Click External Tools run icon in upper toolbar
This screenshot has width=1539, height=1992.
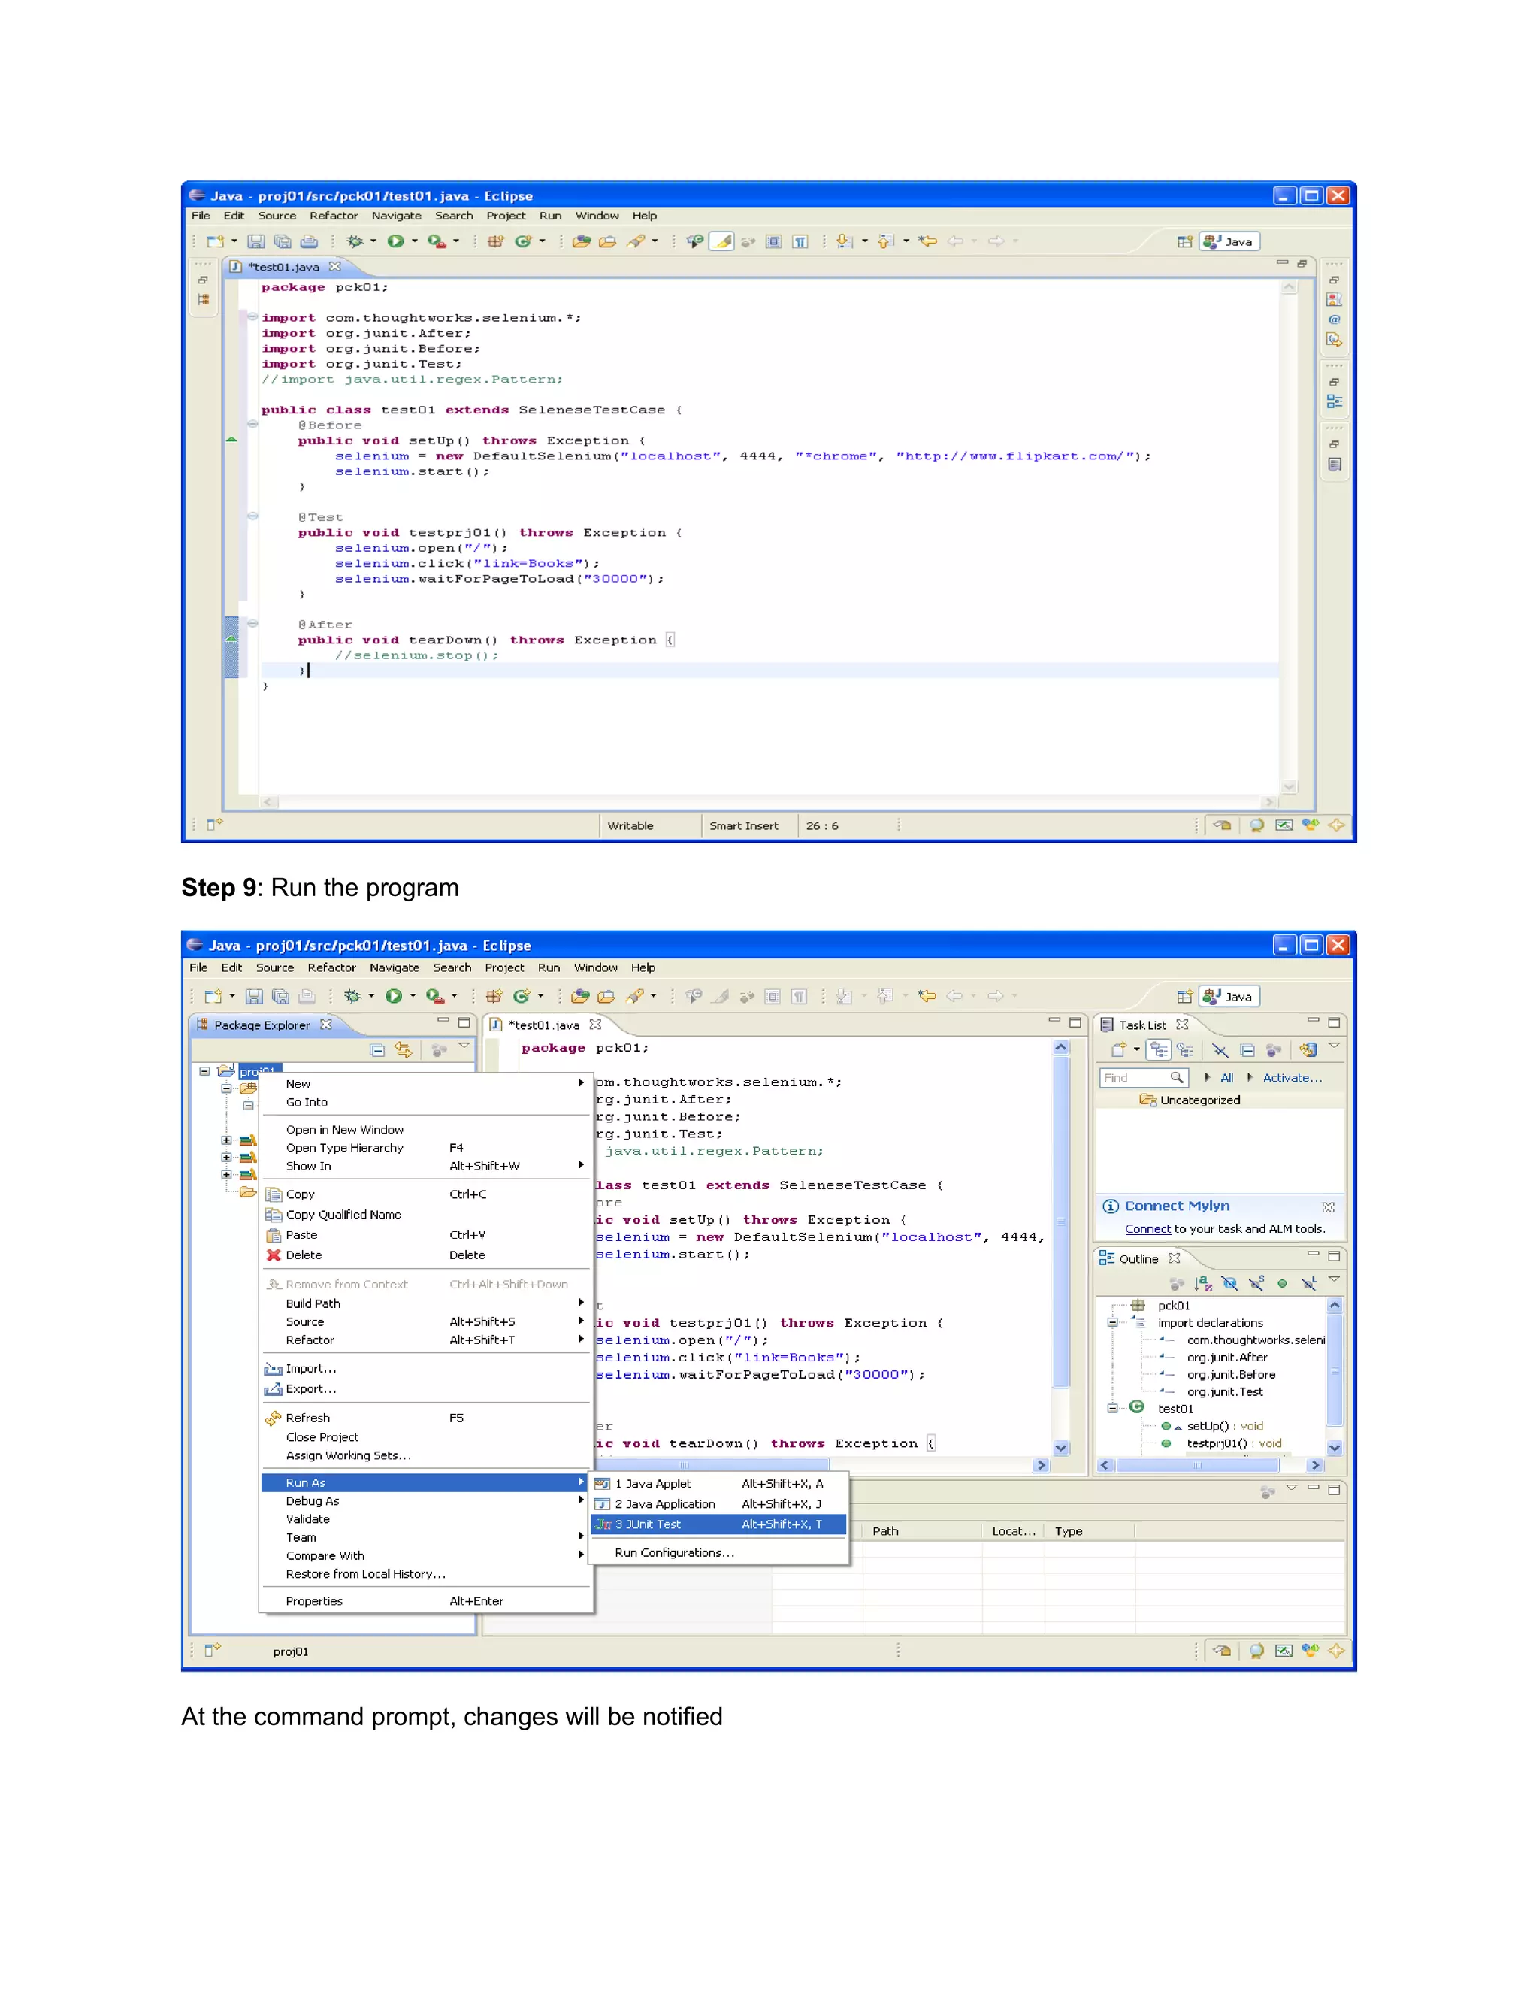click(437, 242)
